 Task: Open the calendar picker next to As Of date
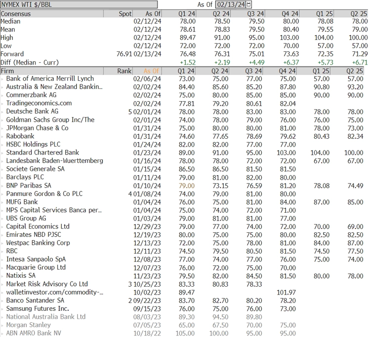pos(249,4)
